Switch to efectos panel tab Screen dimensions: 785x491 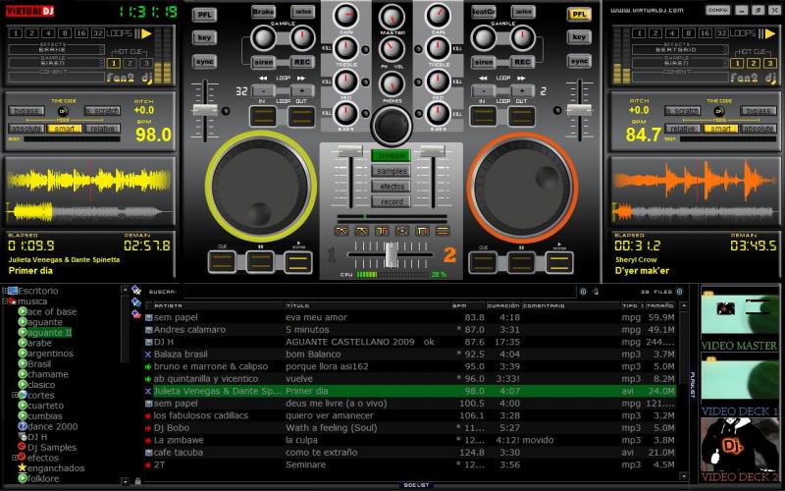click(391, 186)
